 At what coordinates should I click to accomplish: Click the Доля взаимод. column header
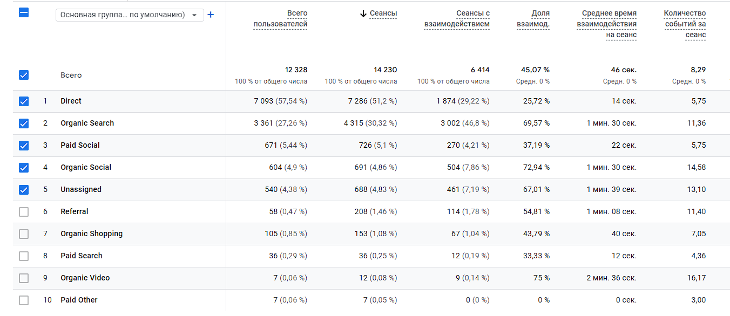(x=532, y=18)
